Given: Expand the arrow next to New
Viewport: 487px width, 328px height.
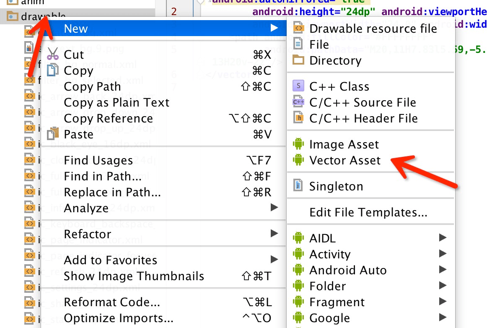Looking at the screenshot, I should [274, 28].
